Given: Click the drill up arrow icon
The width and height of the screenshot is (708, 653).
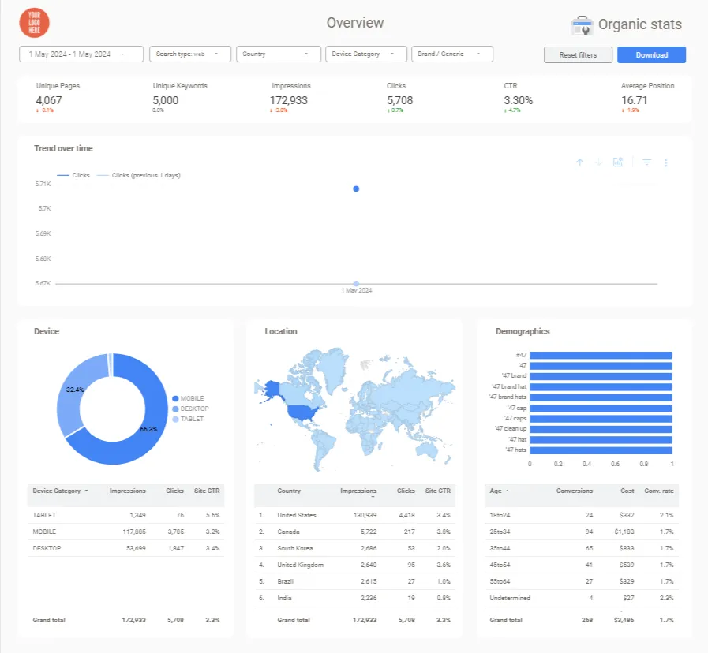Looking at the screenshot, I should pyautogui.click(x=580, y=162).
